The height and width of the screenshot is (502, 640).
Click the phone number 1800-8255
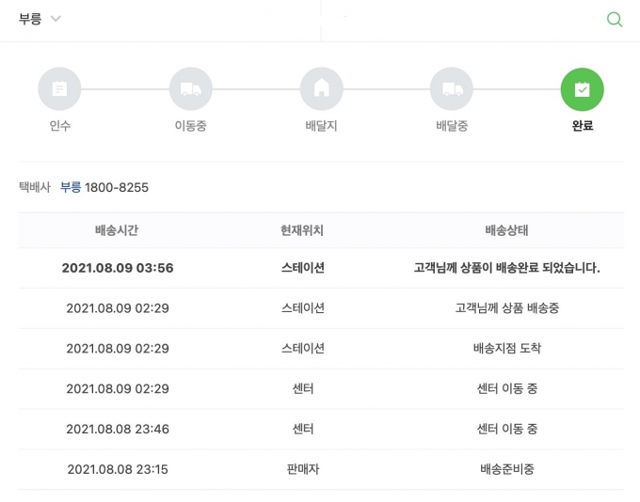click(x=117, y=188)
